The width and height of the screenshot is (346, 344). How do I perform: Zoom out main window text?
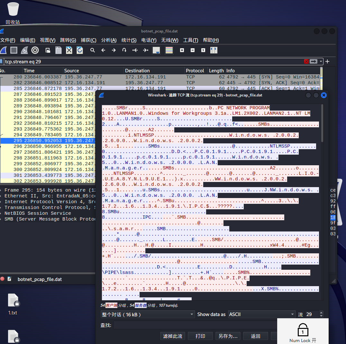point(192,50)
